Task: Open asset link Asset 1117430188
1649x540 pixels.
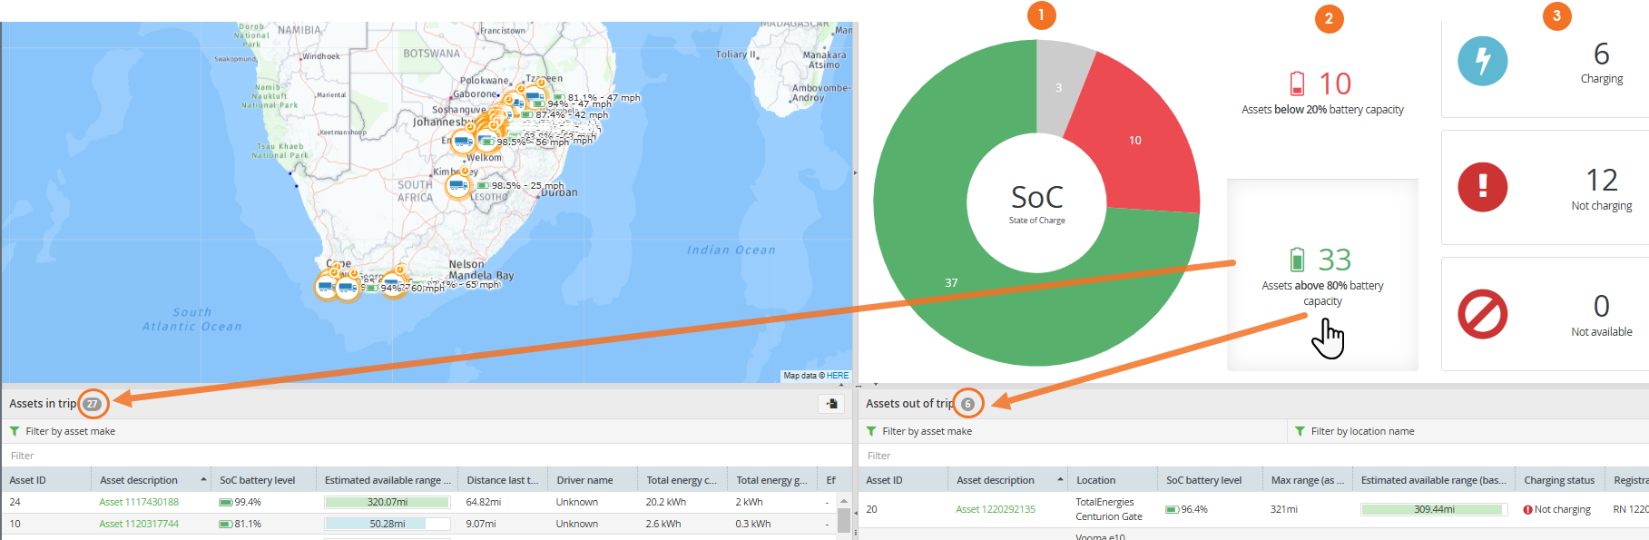Action: (x=139, y=502)
